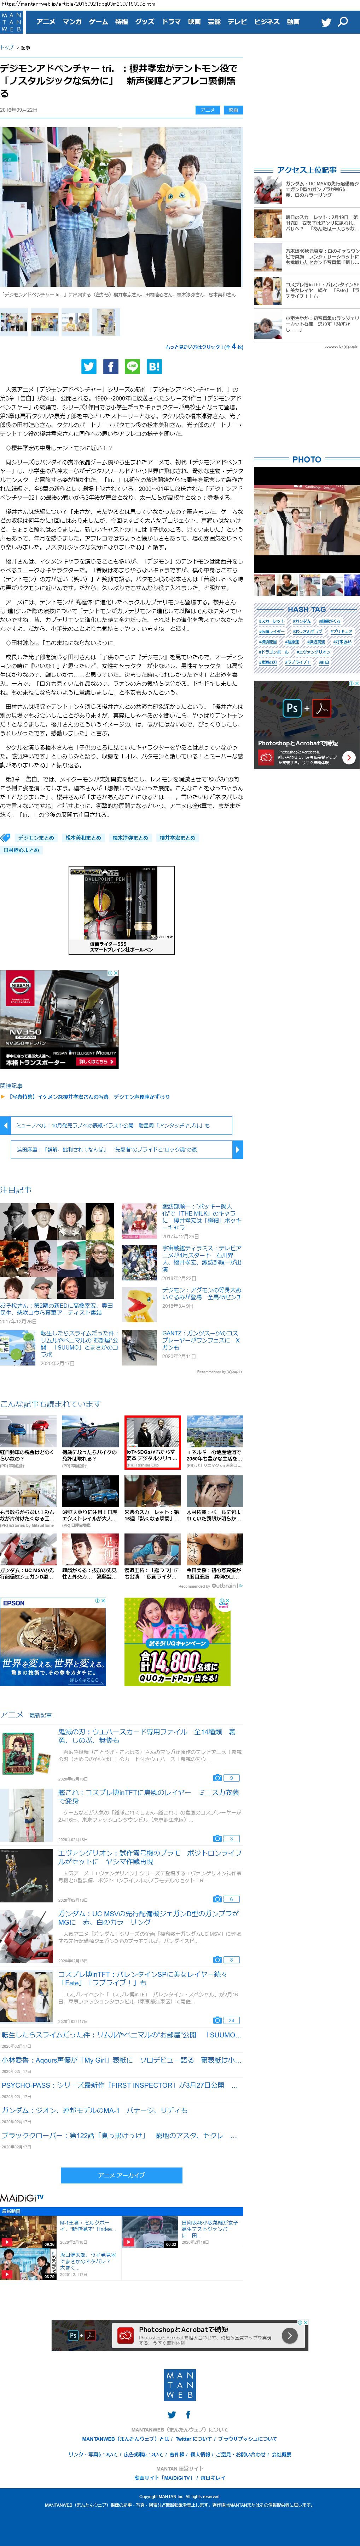The width and height of the screenshot is (360, 2546).
Task: Click the footer Twitter bird icon
Action: [x=172, y=2415]
